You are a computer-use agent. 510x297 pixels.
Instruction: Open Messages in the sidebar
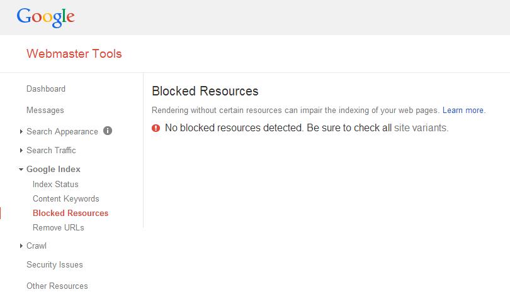pos(45,111)
